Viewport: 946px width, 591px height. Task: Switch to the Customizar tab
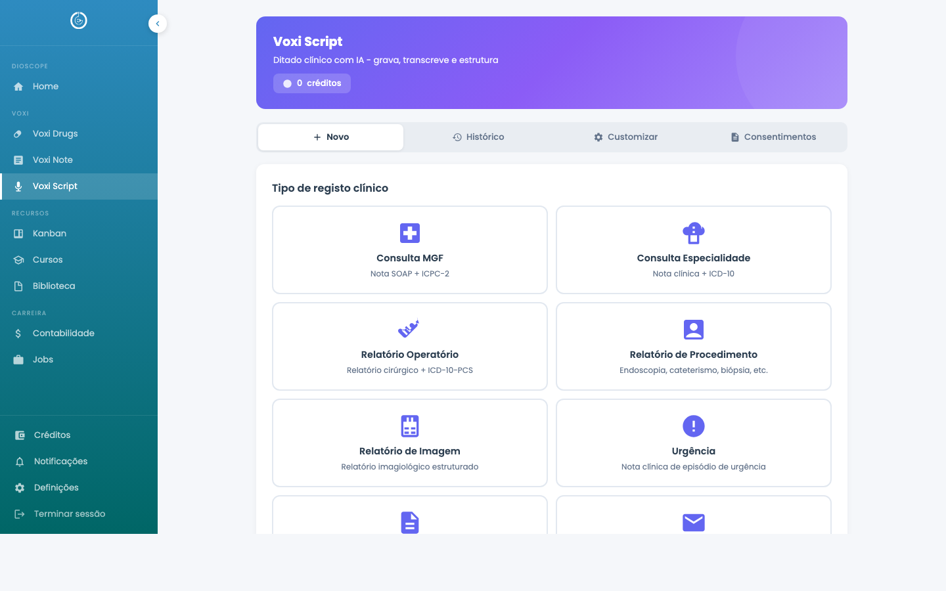click(625, 137)
